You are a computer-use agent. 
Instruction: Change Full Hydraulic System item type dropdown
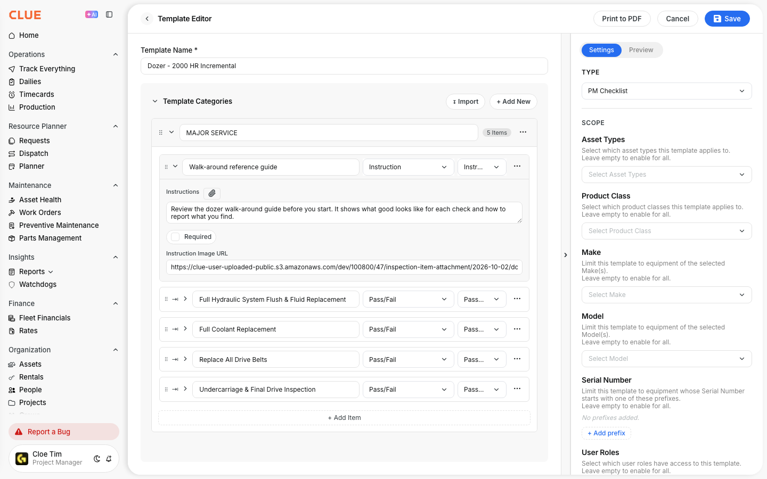[x=408, y=300]
